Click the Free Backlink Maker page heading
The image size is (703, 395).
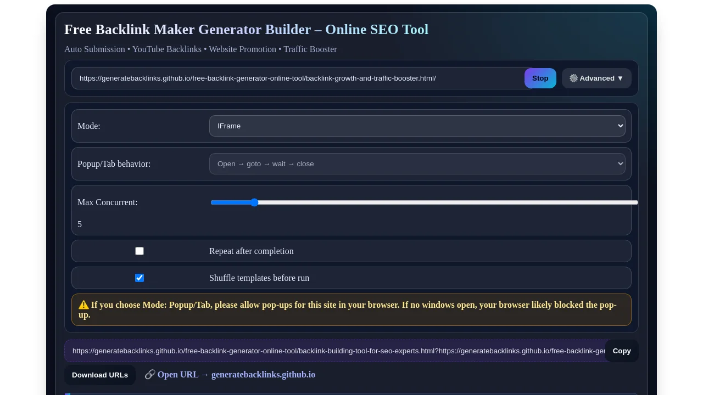[246, 29]
